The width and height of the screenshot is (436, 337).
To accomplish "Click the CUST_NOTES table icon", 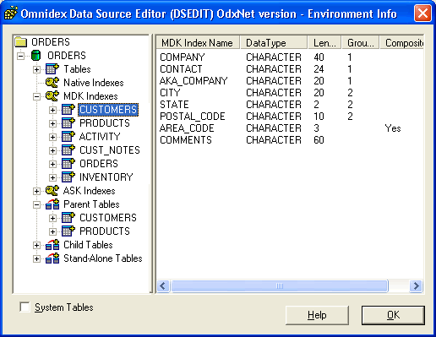I will tap(68, 150).
